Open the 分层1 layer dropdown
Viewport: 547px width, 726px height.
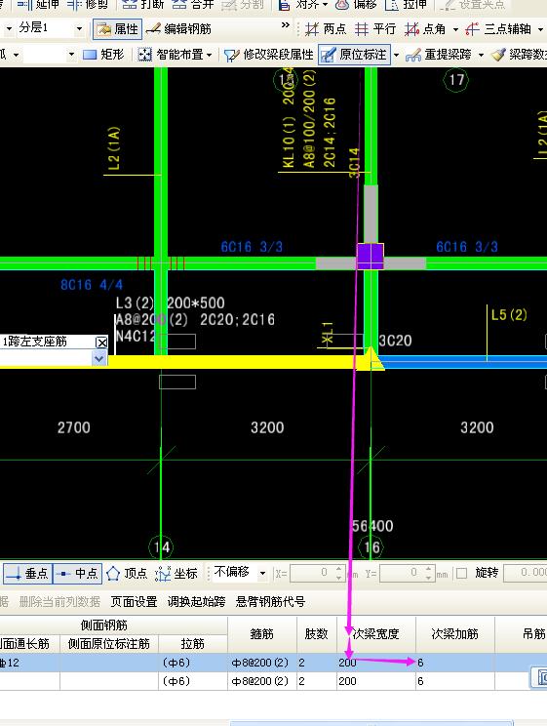click(x=79, y=28)
